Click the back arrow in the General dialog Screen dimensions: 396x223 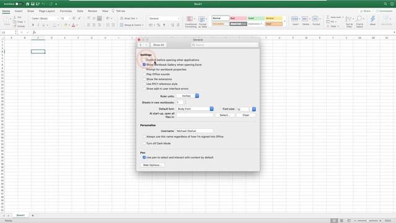pyautogui.click(x=140, y=45)
